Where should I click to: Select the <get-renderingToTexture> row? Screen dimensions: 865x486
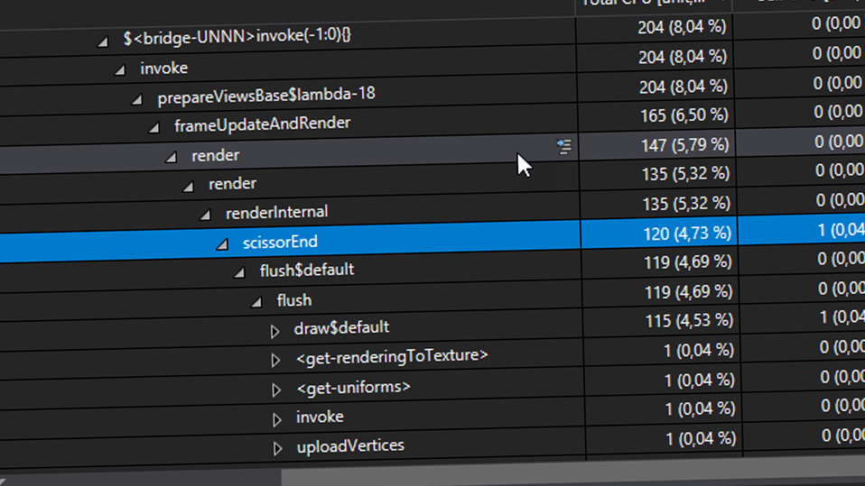392,356
